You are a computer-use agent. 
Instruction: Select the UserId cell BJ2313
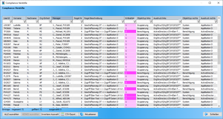point(7,67)
